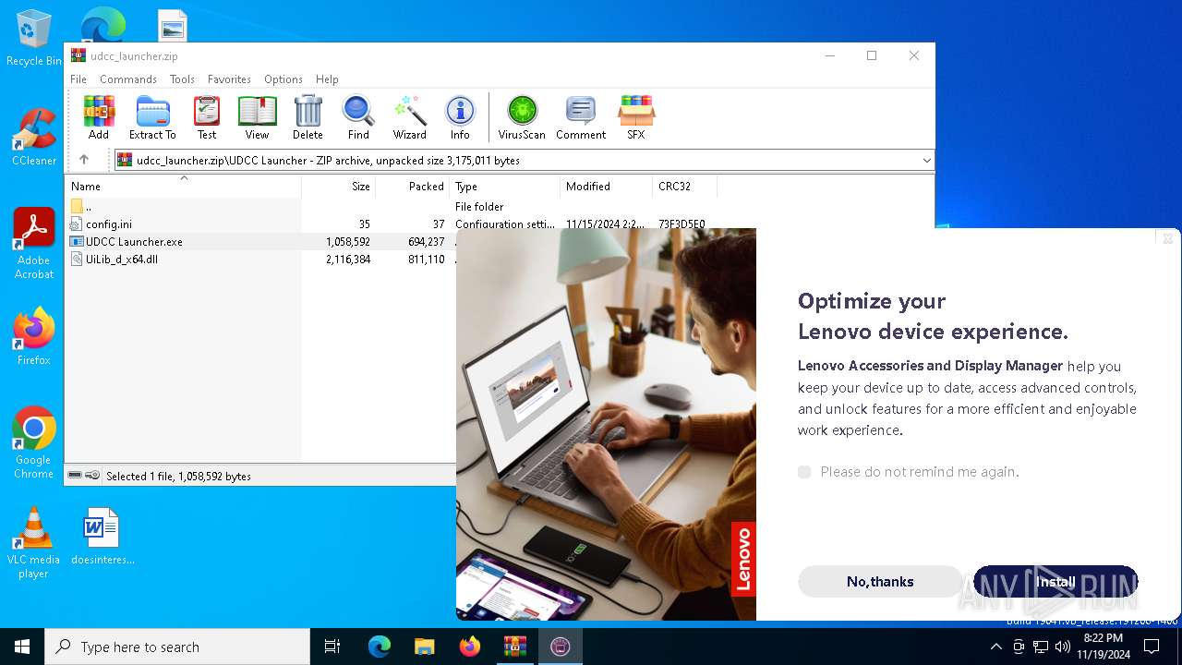Open the View toolbar icon
Screen dimensions: 1182x665
(x=257, y=117)
